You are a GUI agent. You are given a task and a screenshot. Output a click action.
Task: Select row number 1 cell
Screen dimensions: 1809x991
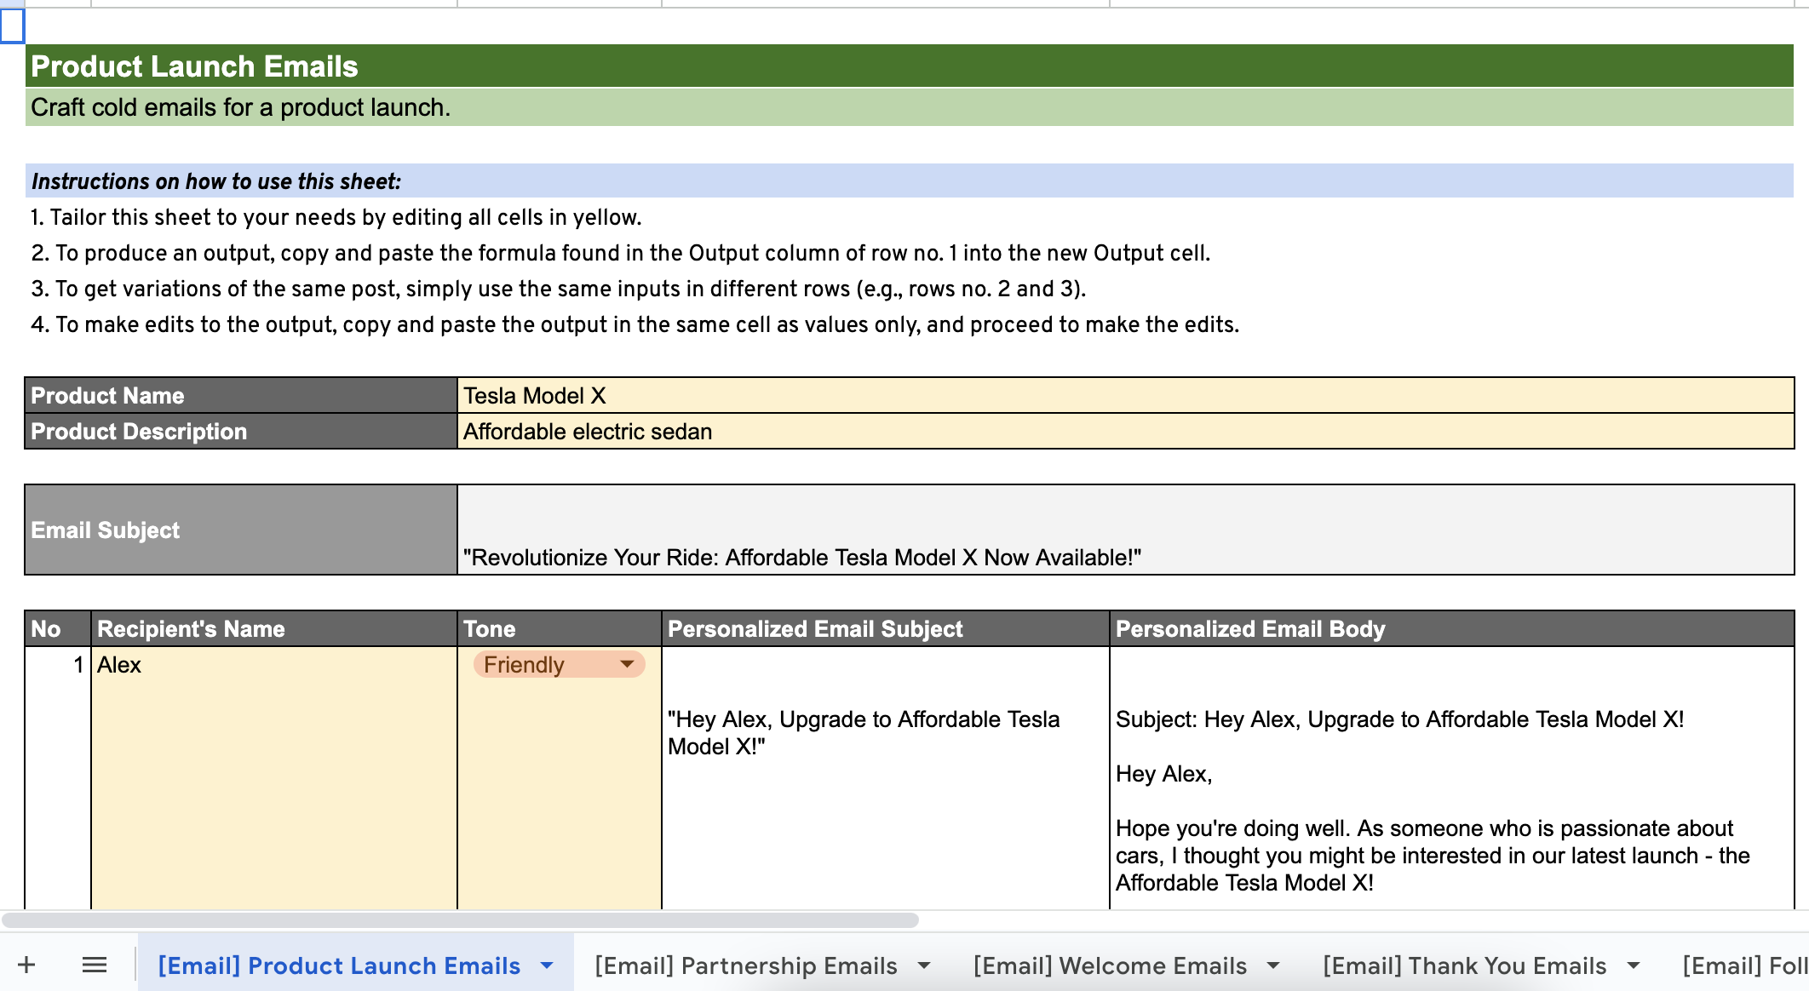click(58, 778)
